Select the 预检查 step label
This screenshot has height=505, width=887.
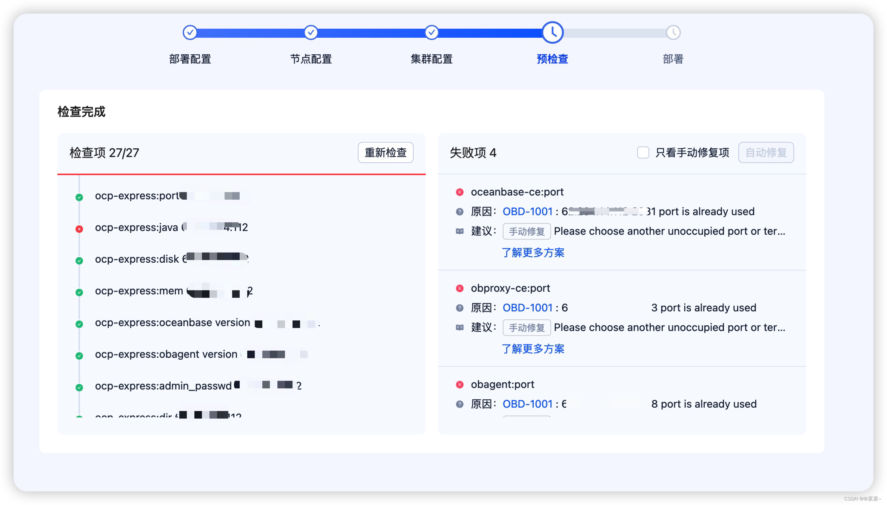pyautogui.click(x=552, y=59)
